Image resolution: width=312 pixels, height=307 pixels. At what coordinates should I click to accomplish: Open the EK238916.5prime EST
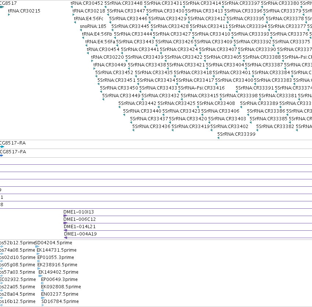57,265
